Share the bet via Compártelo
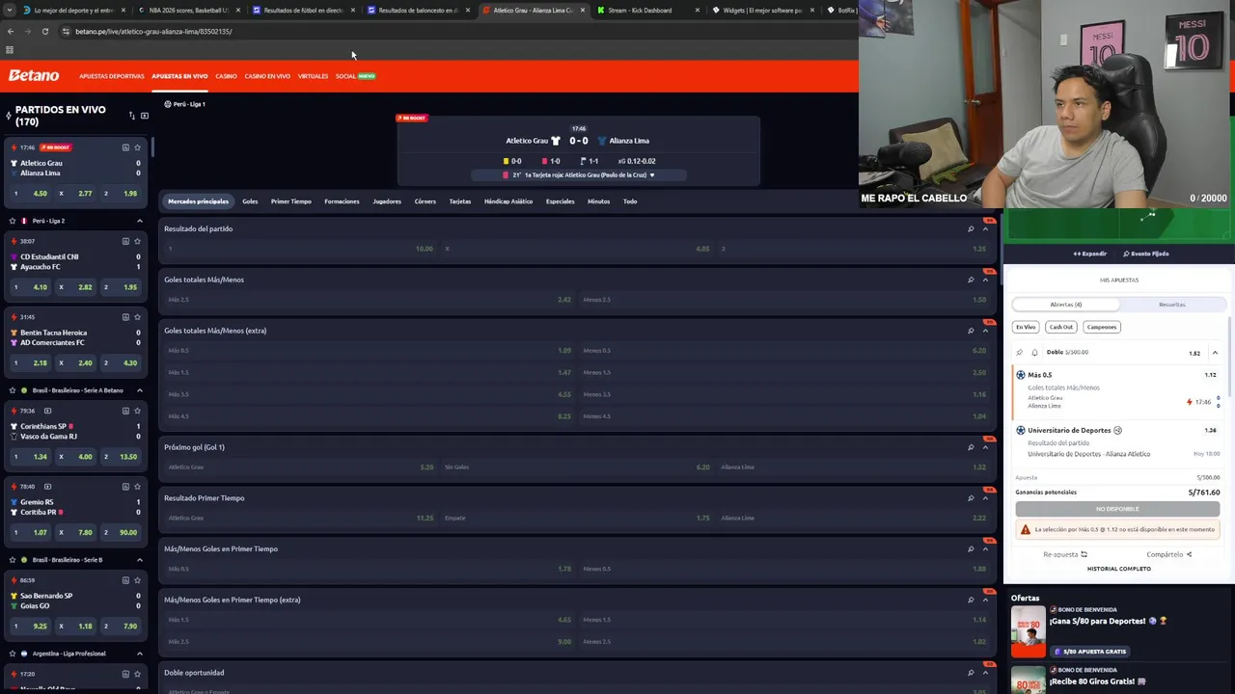1235x694 pixels. (1169, 554)
